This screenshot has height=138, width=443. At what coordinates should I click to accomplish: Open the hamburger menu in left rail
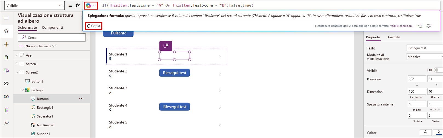[6, 18]
